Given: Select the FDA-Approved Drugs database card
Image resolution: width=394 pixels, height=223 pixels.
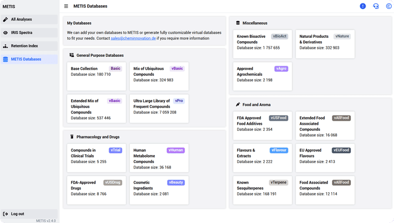Looking at the screenshot, I should tap(97, 190).
